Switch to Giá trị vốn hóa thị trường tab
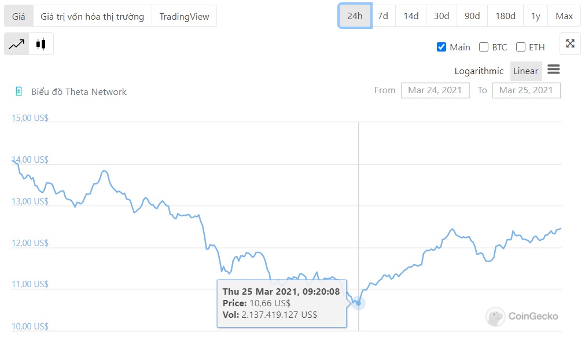Image resolution: width=585 pixels, height=341 pixels. (93, 16)
